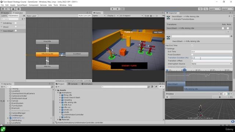Click the global search magnifier icon
This screenshot has width=235, height=132.
[x=206, y=9]
